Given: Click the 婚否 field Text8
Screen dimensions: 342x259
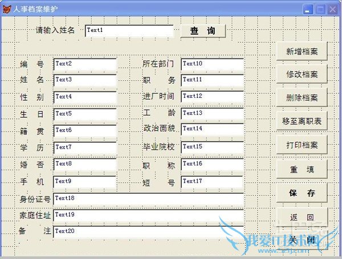Looking at the screenshot, I should coord(85,165).
